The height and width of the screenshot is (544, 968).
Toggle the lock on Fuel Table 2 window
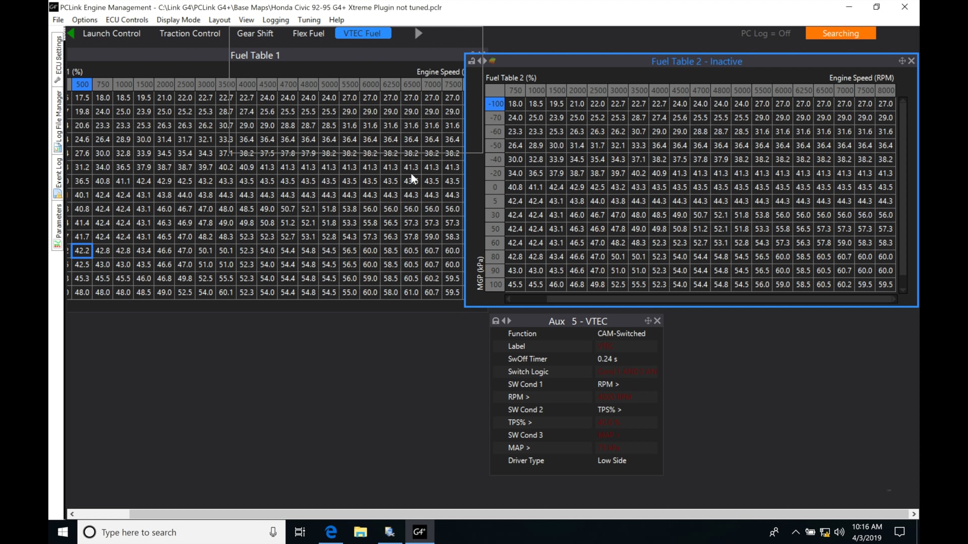pos(471,60)
